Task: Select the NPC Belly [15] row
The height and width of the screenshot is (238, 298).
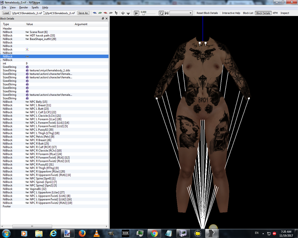Action: coord(54,102)
